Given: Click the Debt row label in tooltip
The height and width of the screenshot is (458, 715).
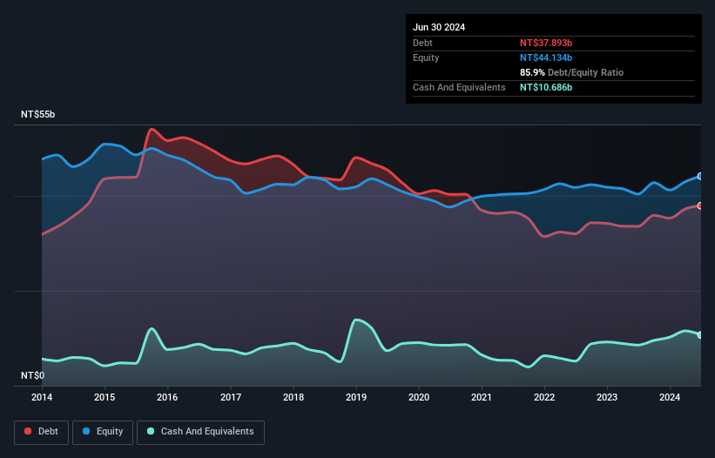Looking at the screenshot, I should pyautogui.click(x=422, y=43).
